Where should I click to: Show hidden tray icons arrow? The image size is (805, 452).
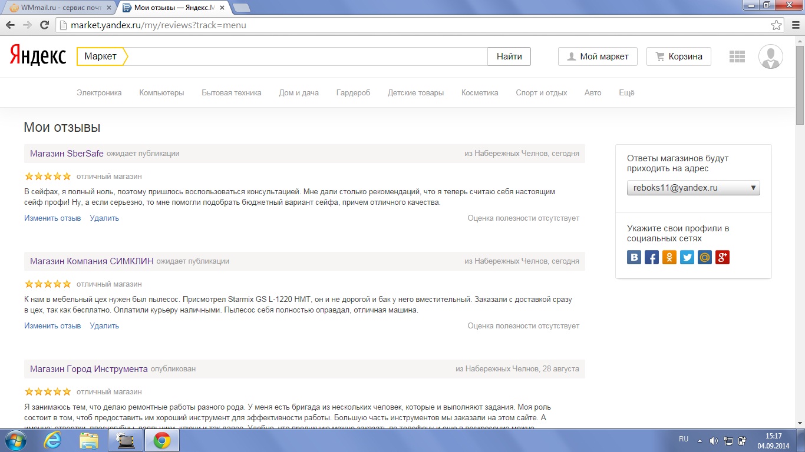click(700, 440)
